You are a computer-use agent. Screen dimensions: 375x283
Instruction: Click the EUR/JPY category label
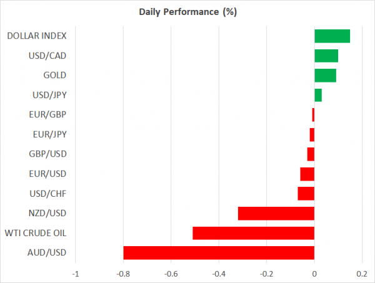[x=49, y=134]
